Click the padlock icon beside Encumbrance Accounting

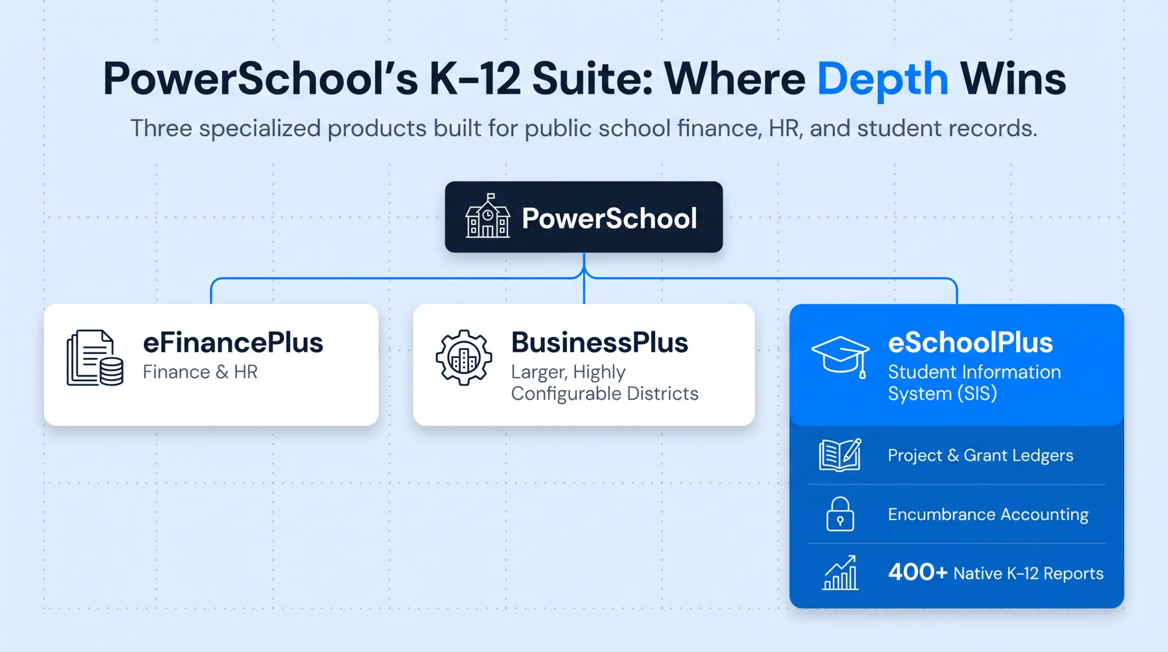point(840,514)
